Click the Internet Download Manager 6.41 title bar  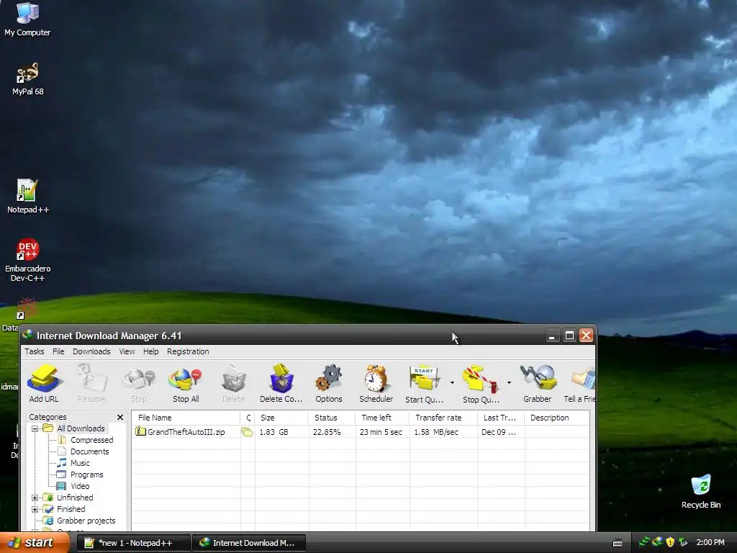point(308,336)
